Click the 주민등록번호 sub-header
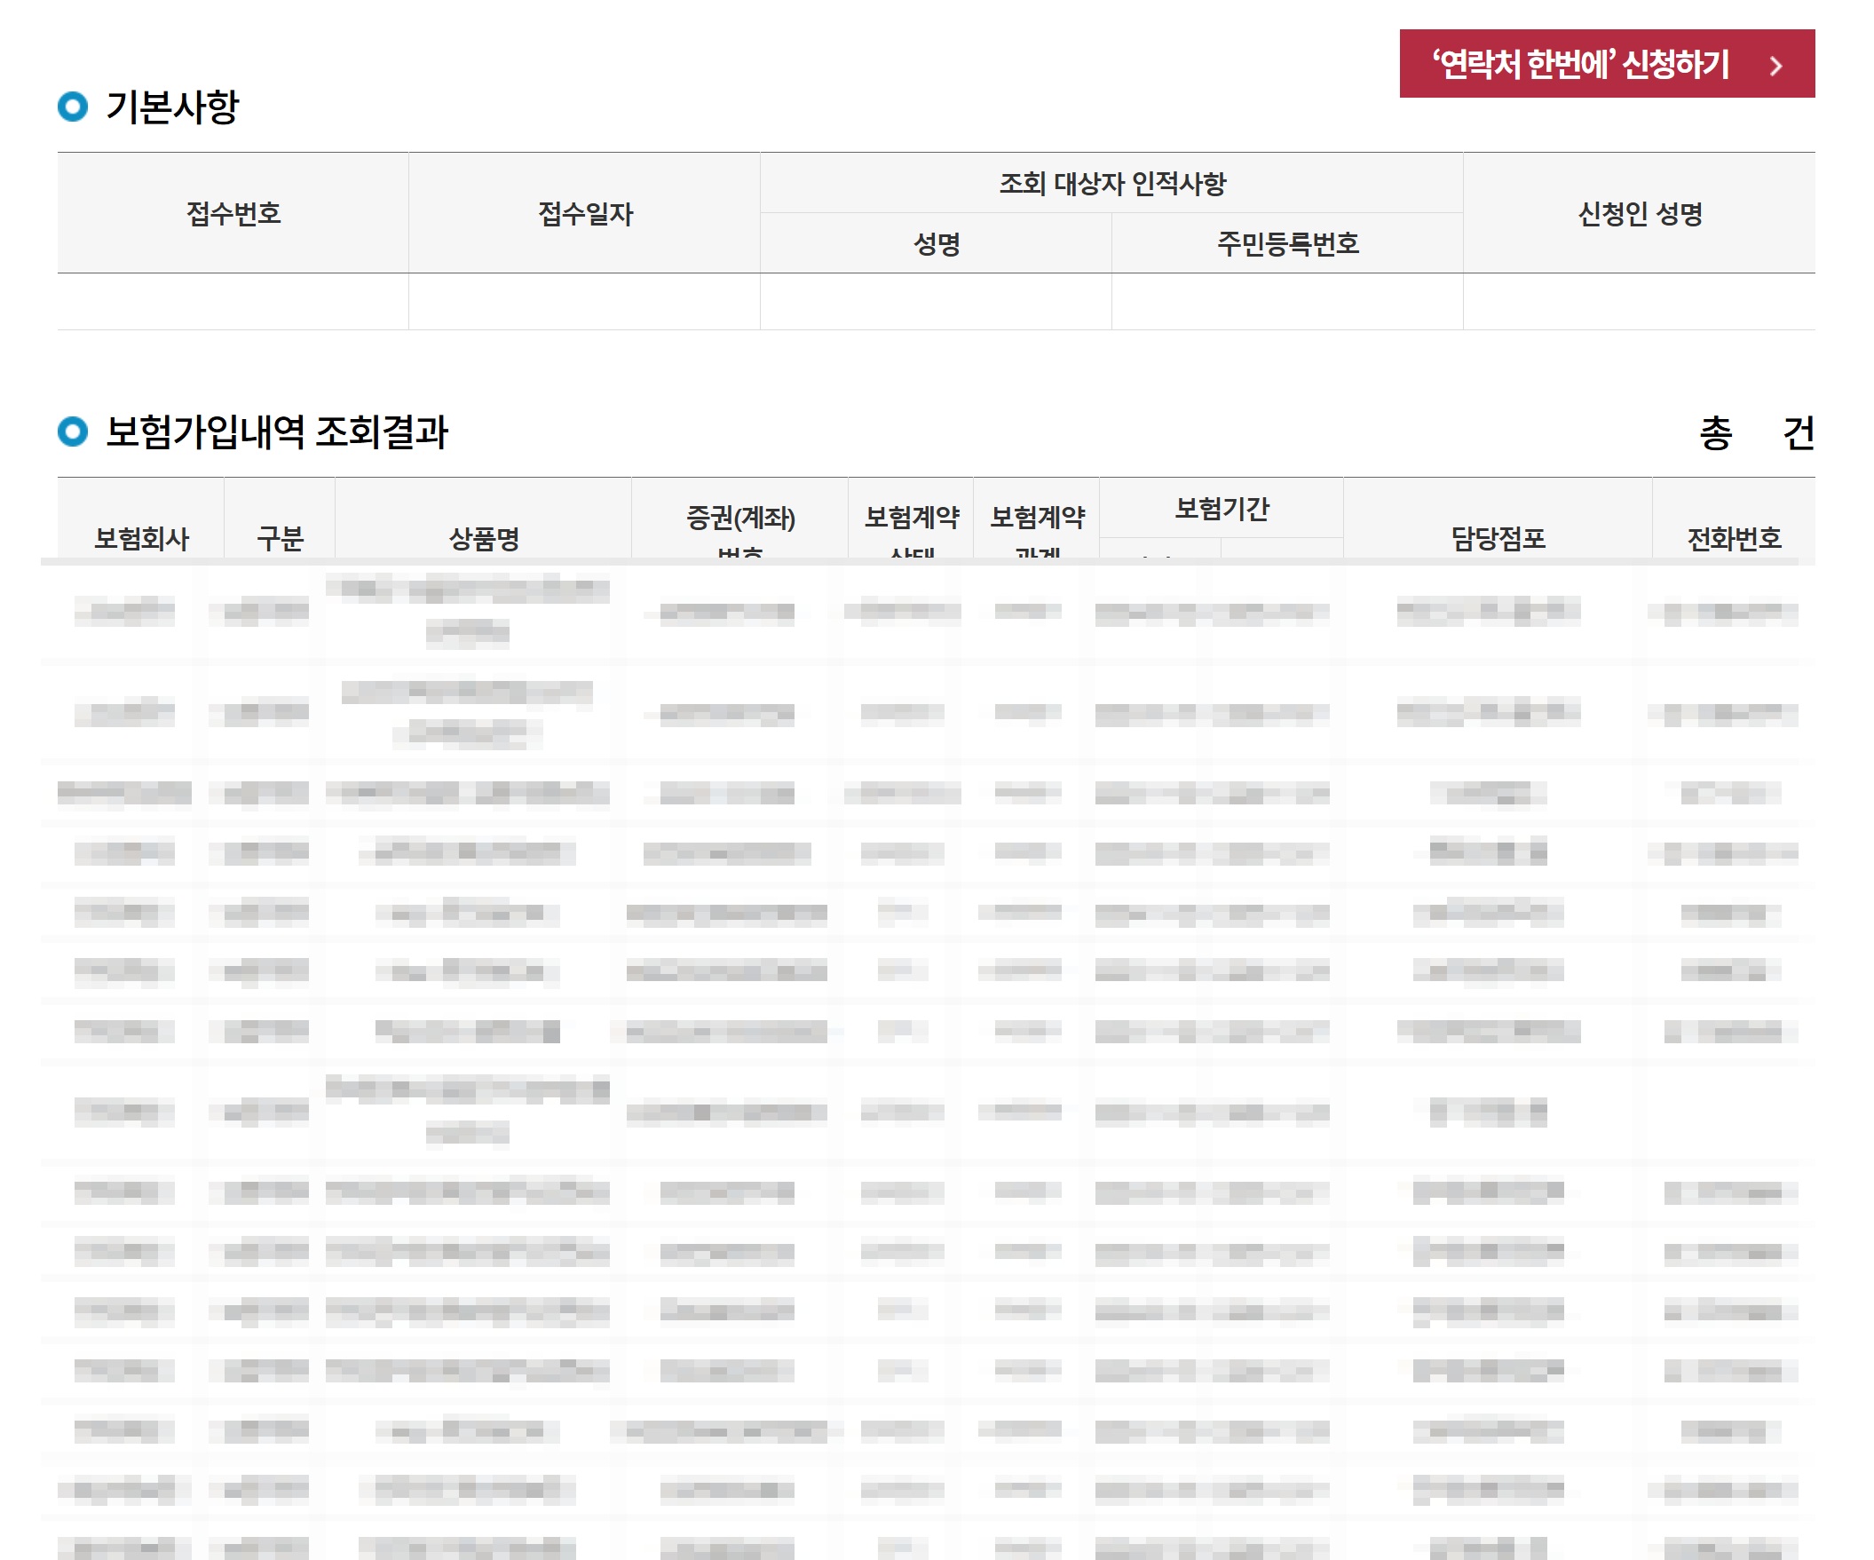 click(x=1287, y=243)
